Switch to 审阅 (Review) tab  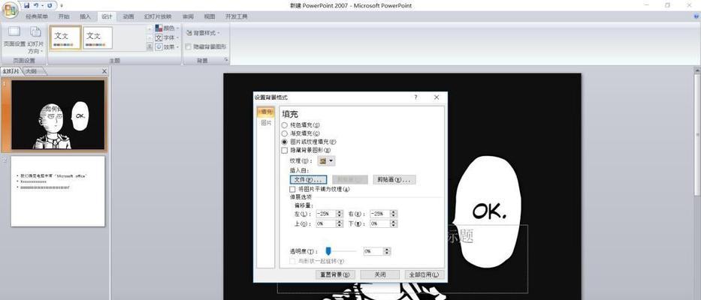point(188,16)
